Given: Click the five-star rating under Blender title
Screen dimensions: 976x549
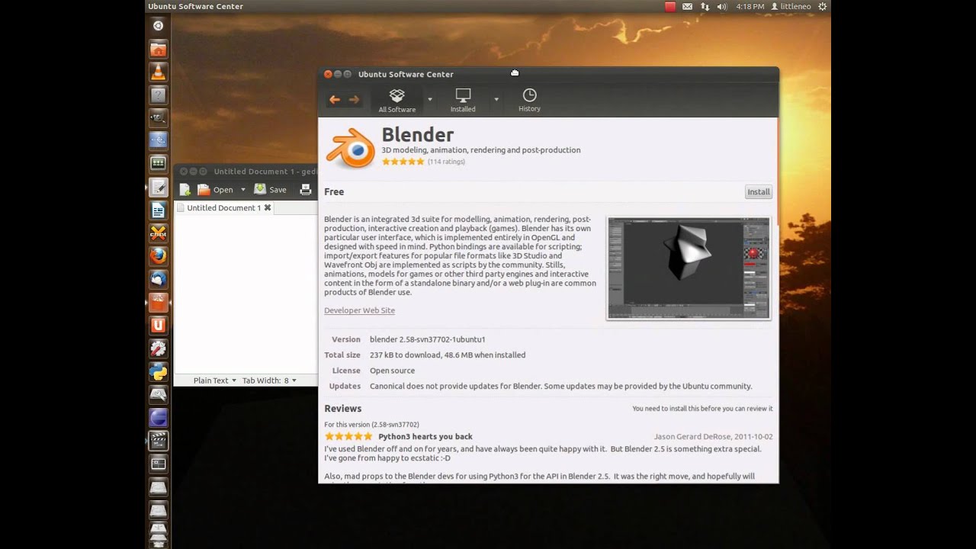Looking at the screenshot, I should tap(403, 162).
